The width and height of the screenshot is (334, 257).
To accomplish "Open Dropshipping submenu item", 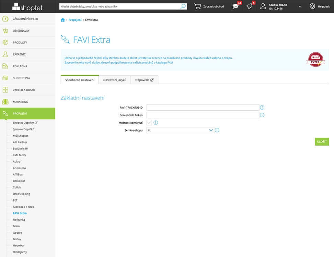I will (x=21, y=194).
